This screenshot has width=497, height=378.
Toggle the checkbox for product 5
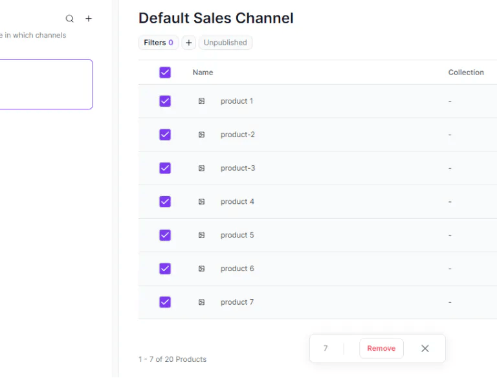pyautogui.click(x=165, y=235)
